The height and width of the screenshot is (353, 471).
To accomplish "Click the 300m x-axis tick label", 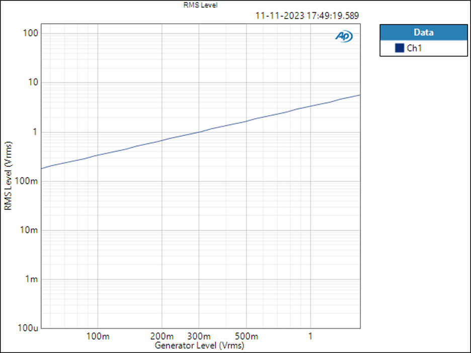I will pyautogui.click(x=199, y=336).
